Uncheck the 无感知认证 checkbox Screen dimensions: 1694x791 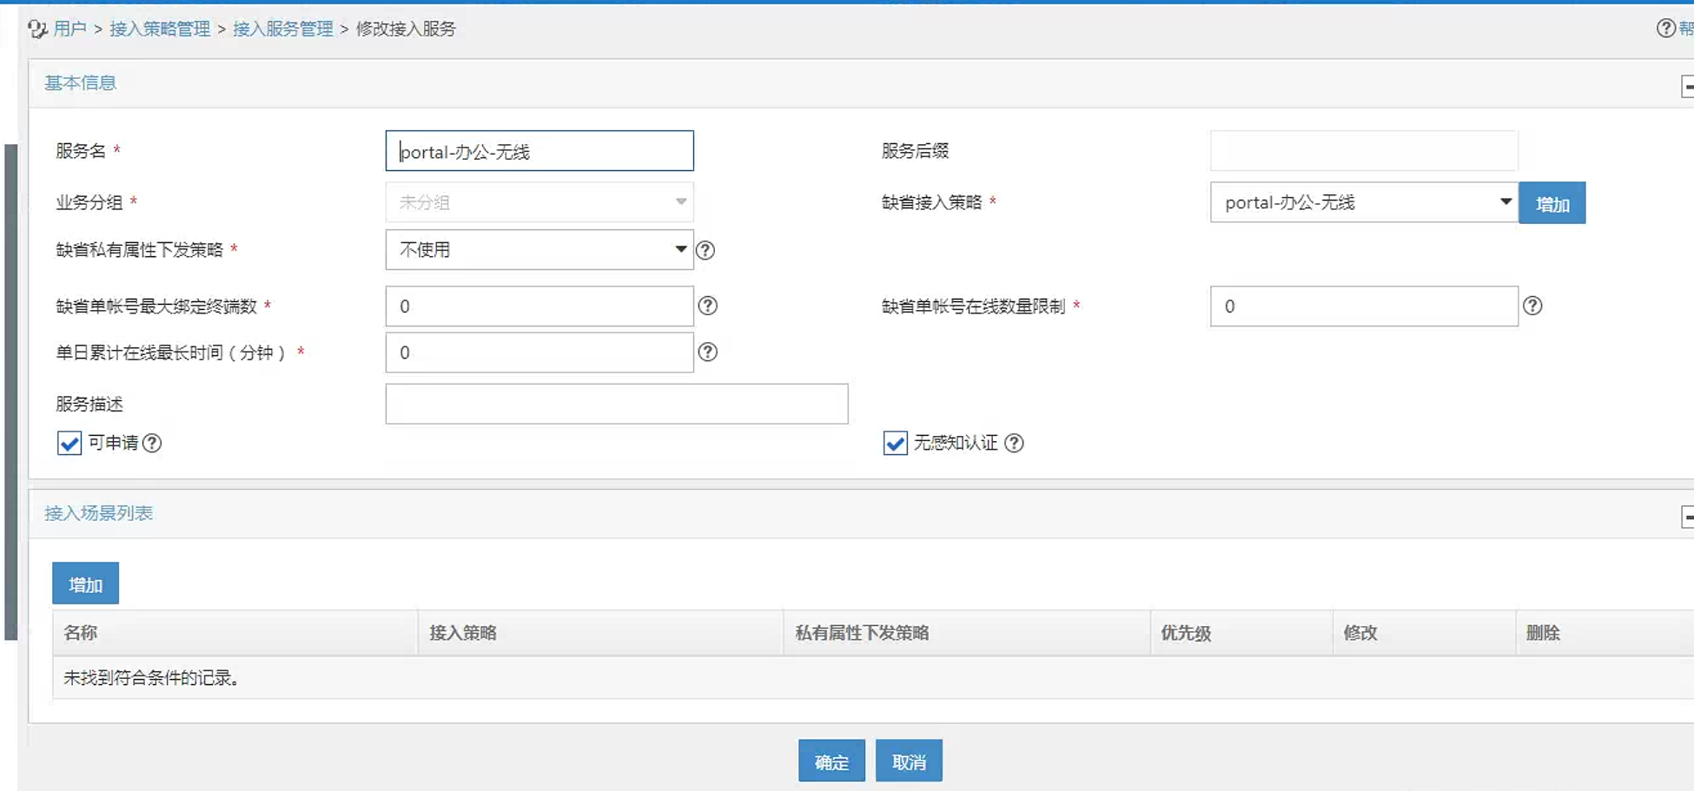pyautogui.click(x=895, y=443)
